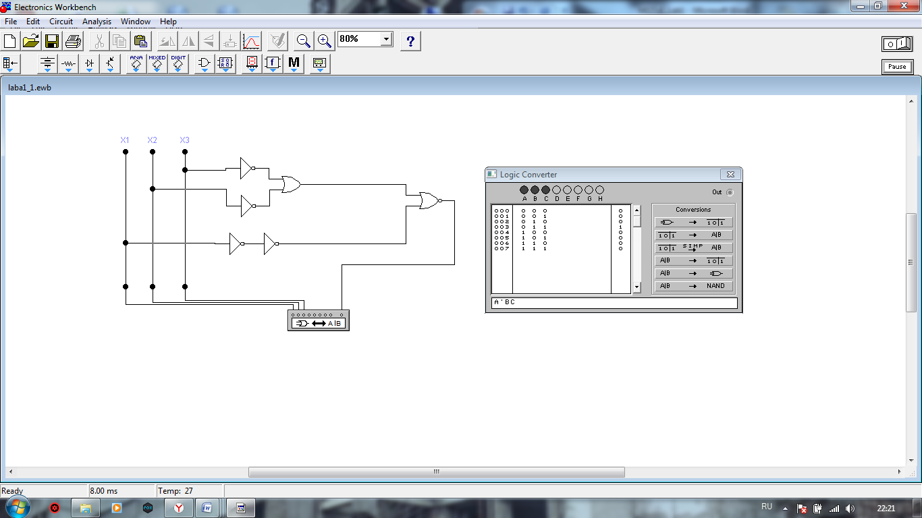The width and height of the screenshot is (922, 518).
Task: Open the Indicators parts bin
Action: click(x=252, y=64)
